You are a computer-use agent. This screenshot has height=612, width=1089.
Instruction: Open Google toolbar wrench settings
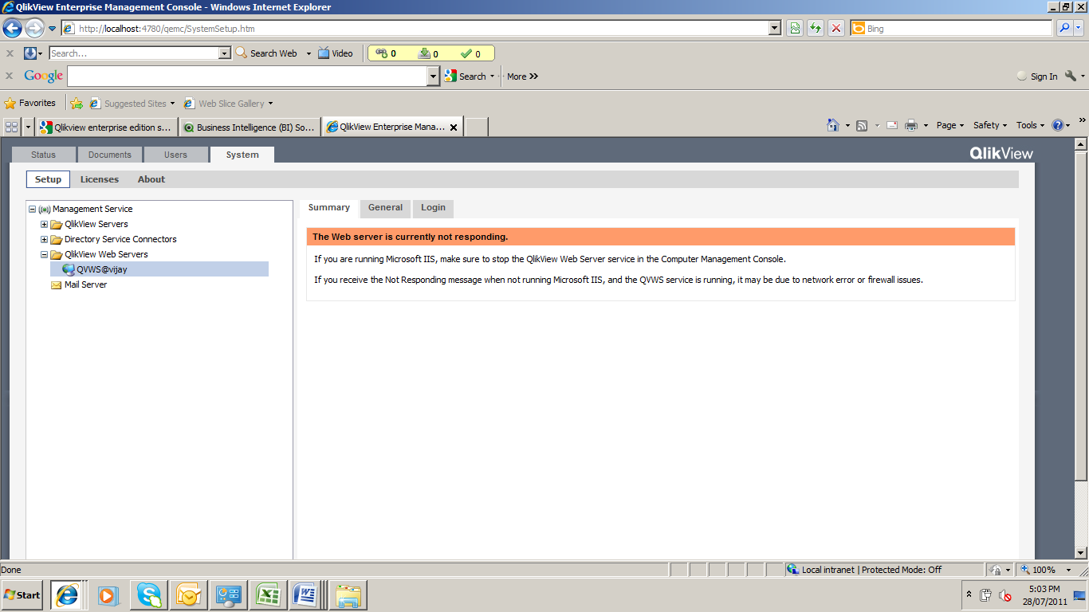(x=1071, y=76)
